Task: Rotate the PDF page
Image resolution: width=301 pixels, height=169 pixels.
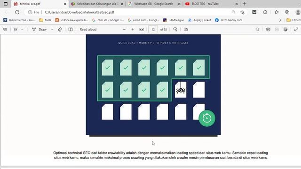Action: pyautogui.click(x=175, y=29)
